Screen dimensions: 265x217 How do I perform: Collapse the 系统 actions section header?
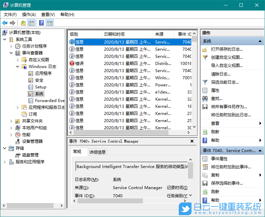tap(260, 41)
